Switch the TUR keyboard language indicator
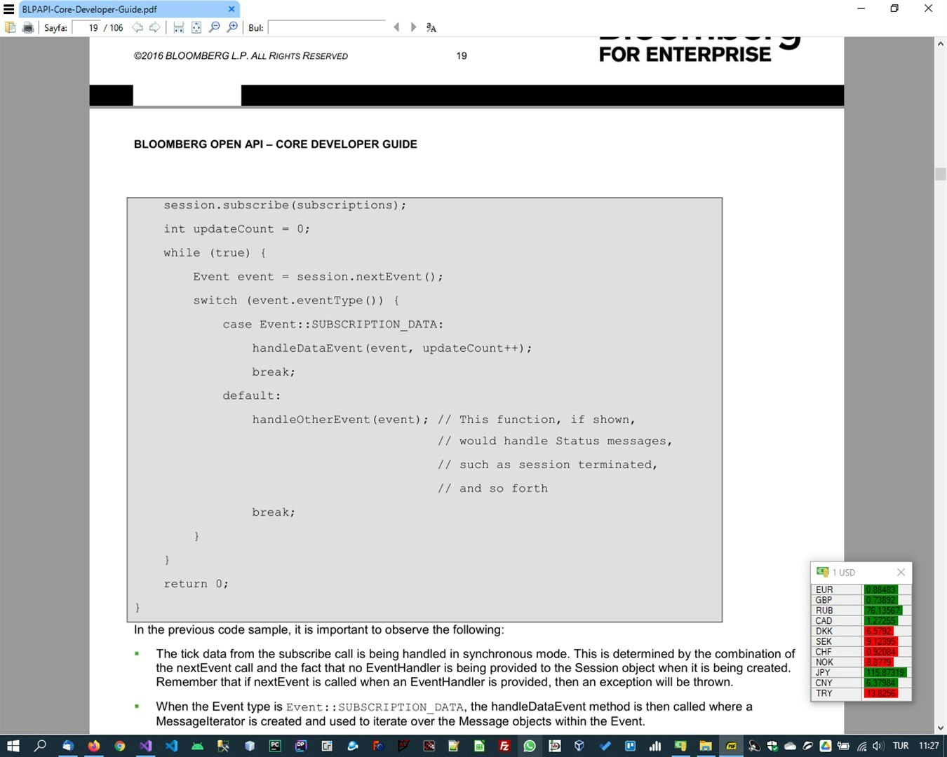Screen dimensions: 947x757 coord(901,746)
